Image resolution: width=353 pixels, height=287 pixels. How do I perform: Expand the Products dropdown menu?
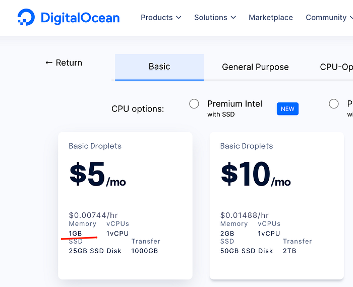160,18
